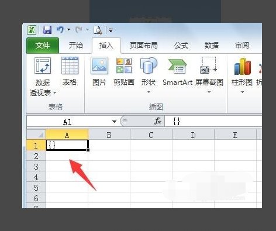Click cell B1
The height and width of the screenshot is (231, 276).
[109, 145]
